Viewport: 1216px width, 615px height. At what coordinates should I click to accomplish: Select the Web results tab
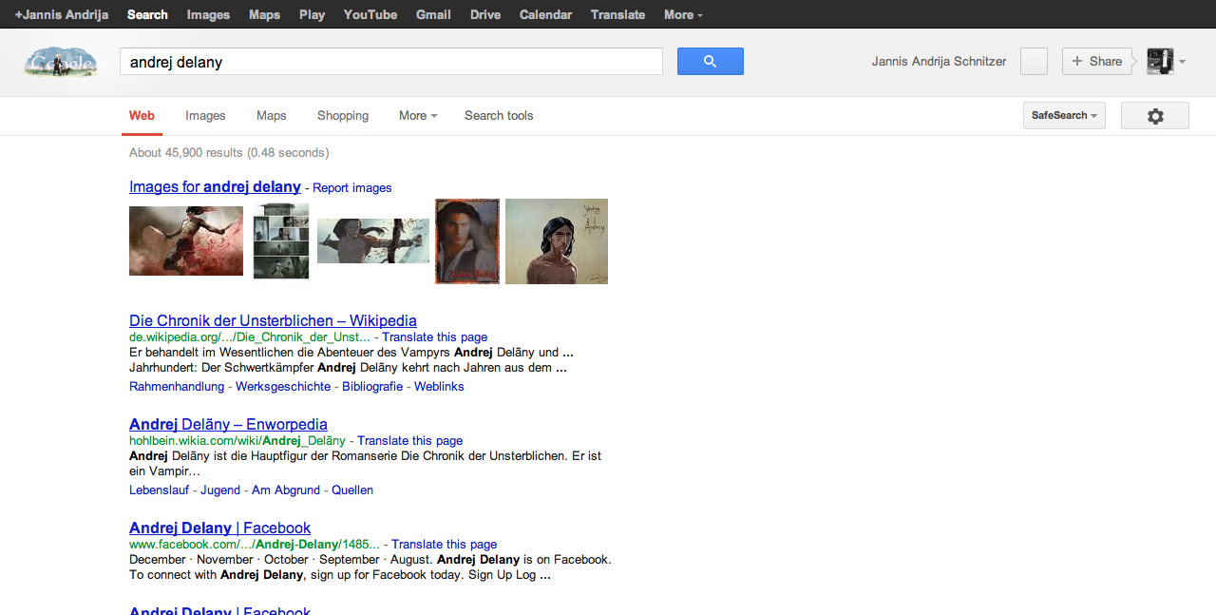(x=142, y=116)
